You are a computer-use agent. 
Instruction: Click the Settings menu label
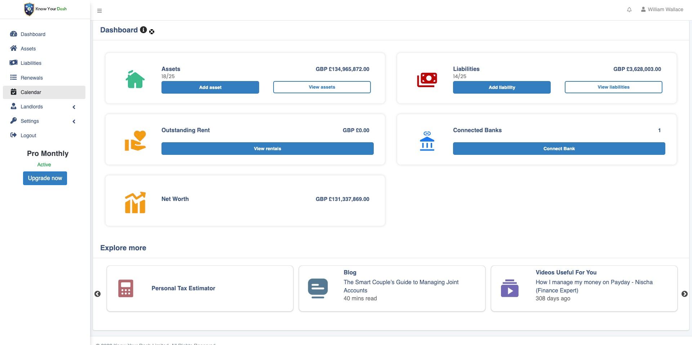pos(30,121)
